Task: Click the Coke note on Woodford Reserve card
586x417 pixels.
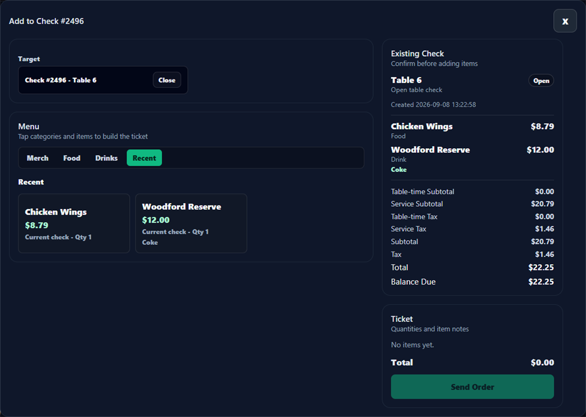Action: (150, 243)
